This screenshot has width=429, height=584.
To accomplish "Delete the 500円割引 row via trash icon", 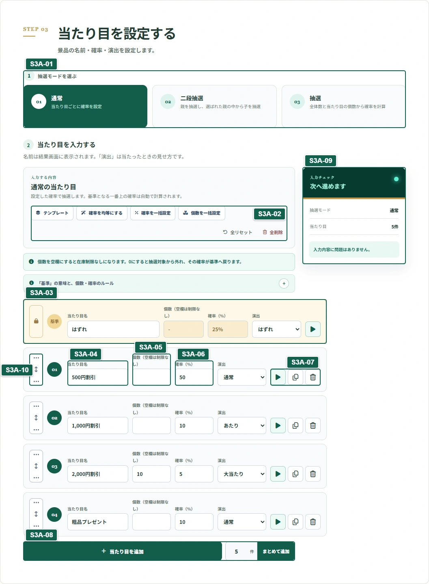I will point(313,377).
